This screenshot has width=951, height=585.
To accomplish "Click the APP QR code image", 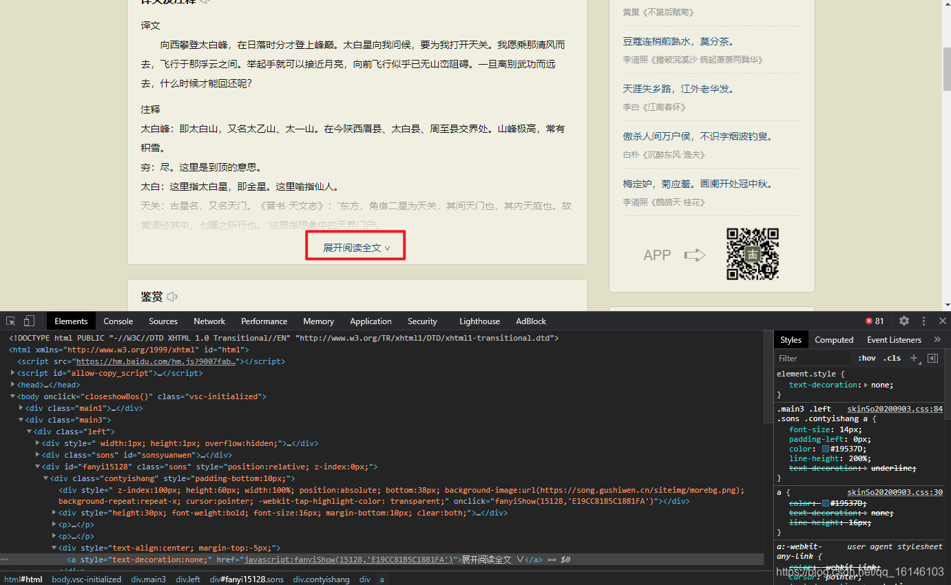I will pos(753,254).
